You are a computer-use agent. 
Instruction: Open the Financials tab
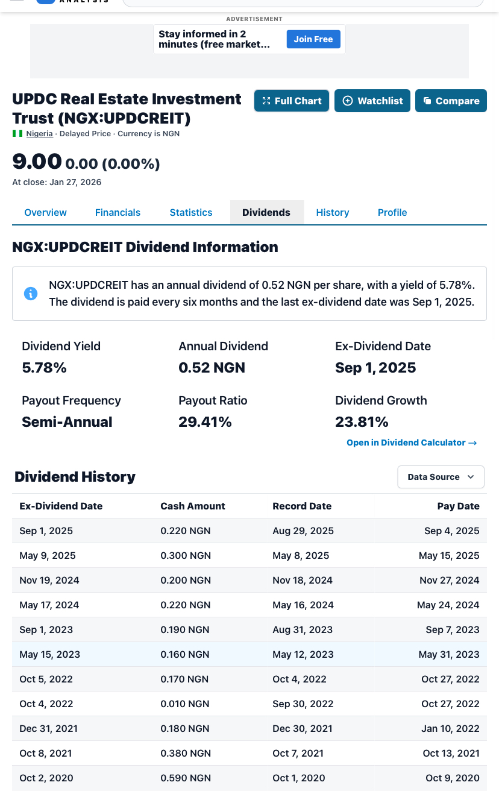coord(118,212)
